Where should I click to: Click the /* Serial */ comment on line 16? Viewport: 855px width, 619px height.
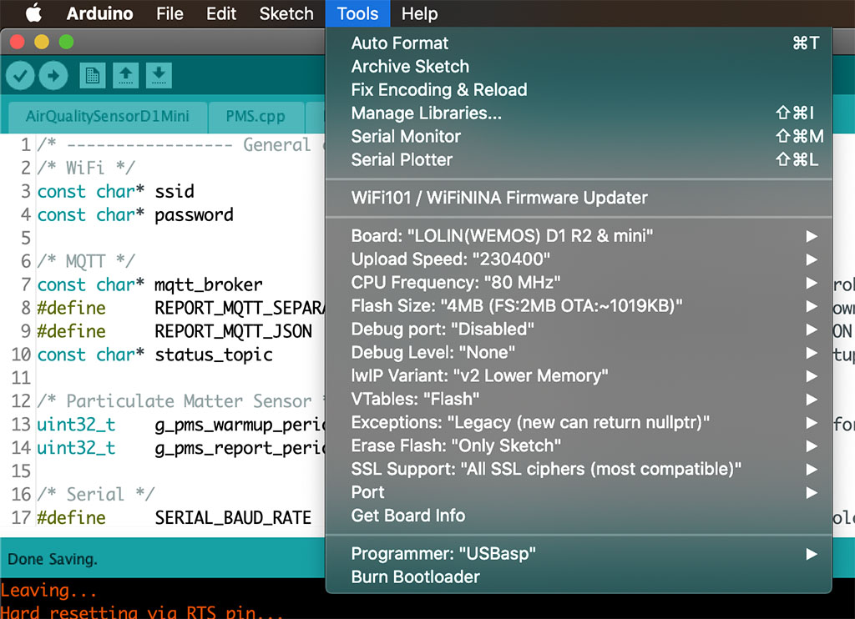pos(95,495)
